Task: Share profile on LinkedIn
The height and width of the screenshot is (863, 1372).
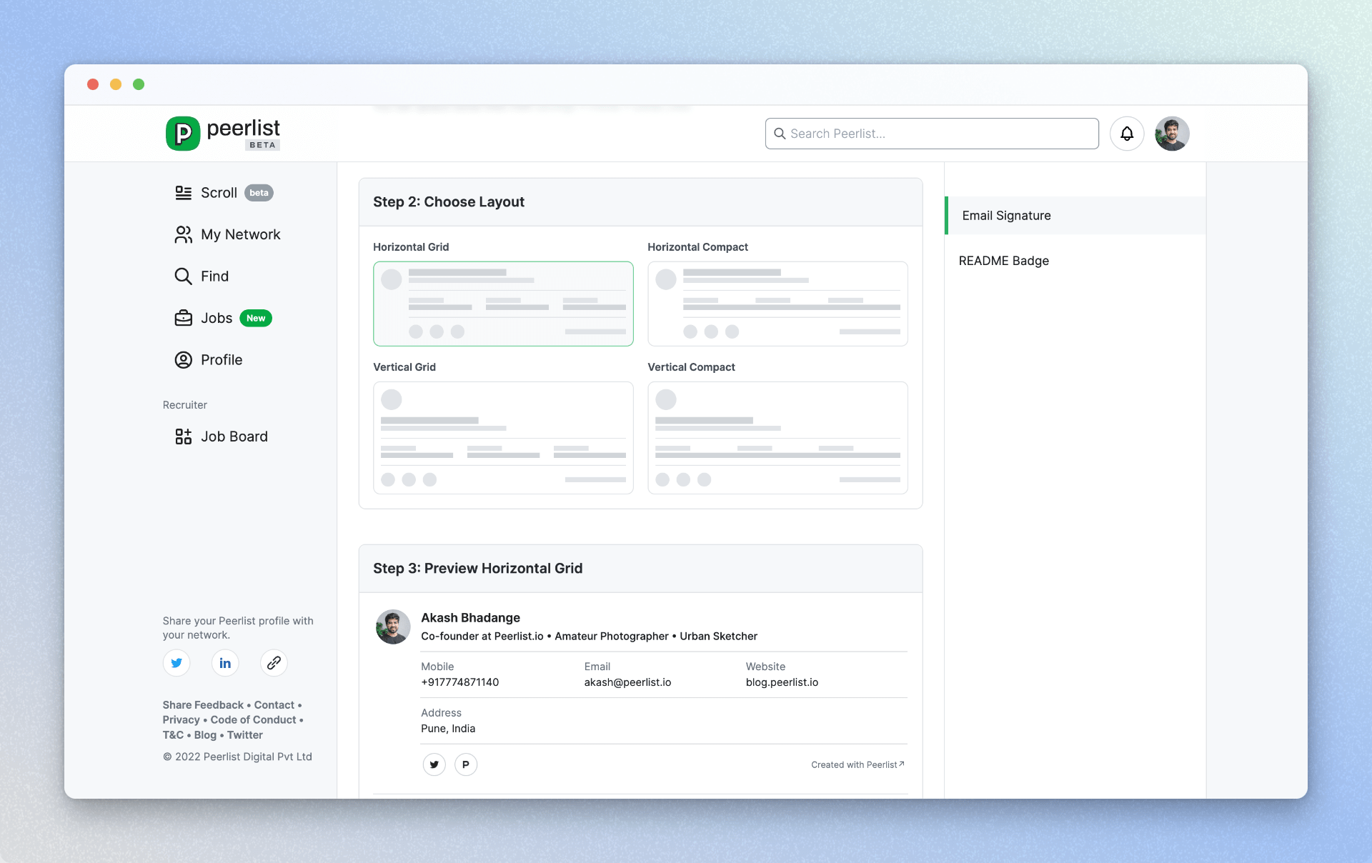Action: pos(225,663)
